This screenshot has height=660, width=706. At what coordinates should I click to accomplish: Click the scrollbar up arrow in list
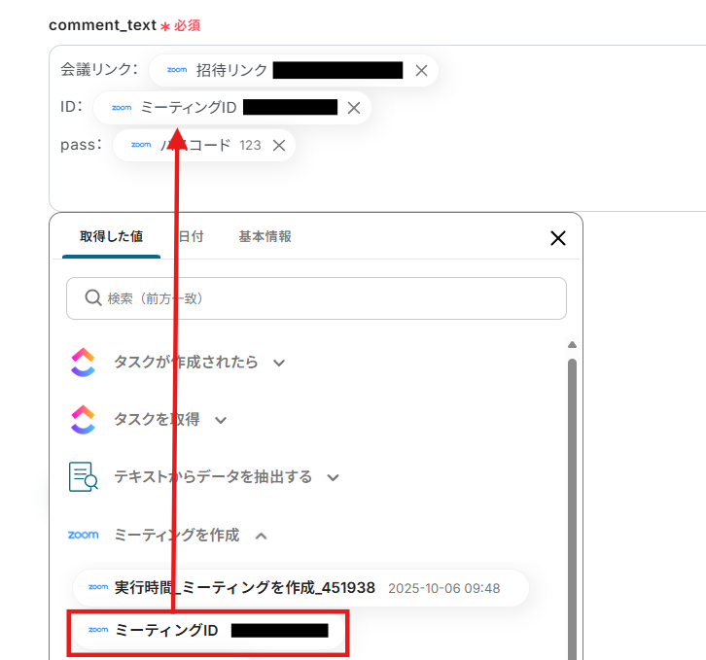572,345
